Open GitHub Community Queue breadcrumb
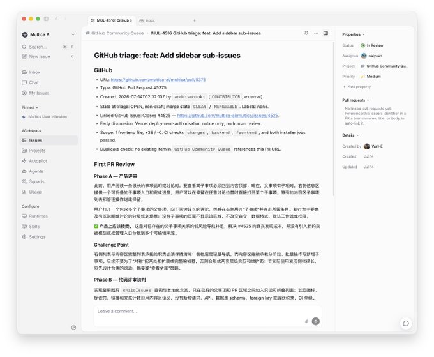The image size is (434, 357). coord(115,33)
